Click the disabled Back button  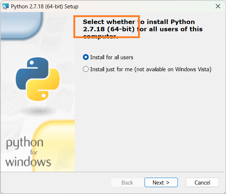pos(127,182)
